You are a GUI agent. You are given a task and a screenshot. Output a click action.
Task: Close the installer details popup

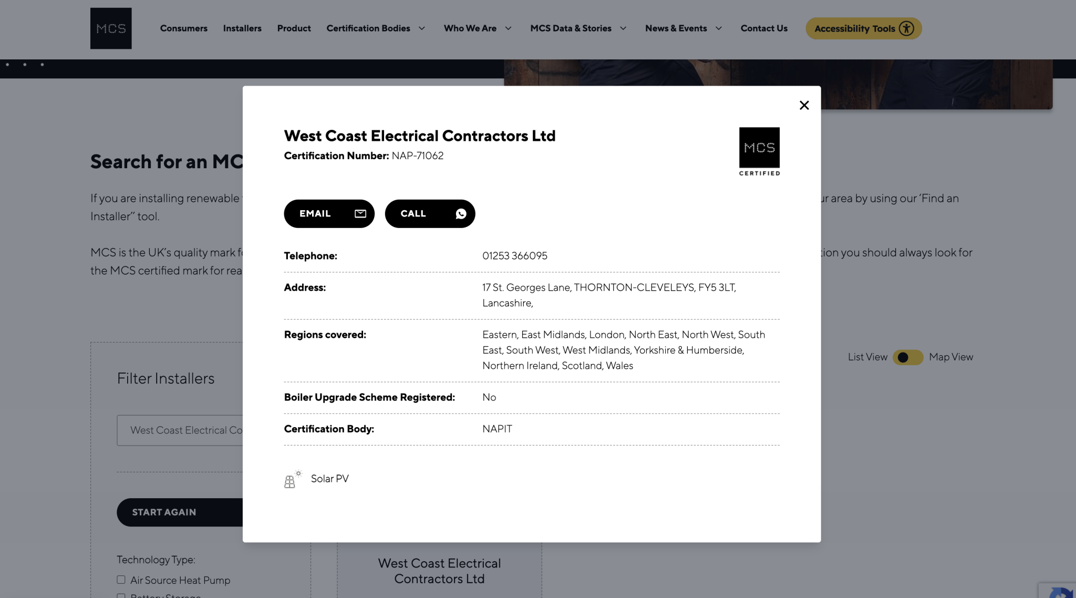[804, 106]
